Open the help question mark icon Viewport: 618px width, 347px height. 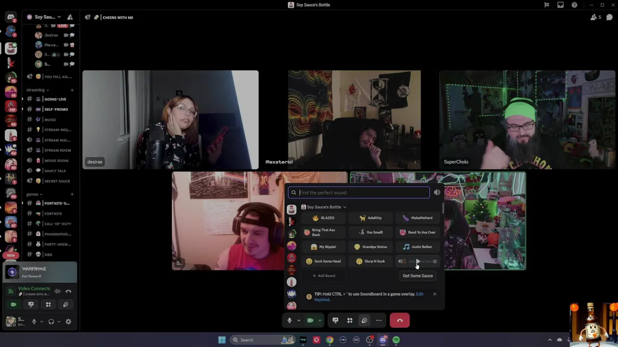575,5
